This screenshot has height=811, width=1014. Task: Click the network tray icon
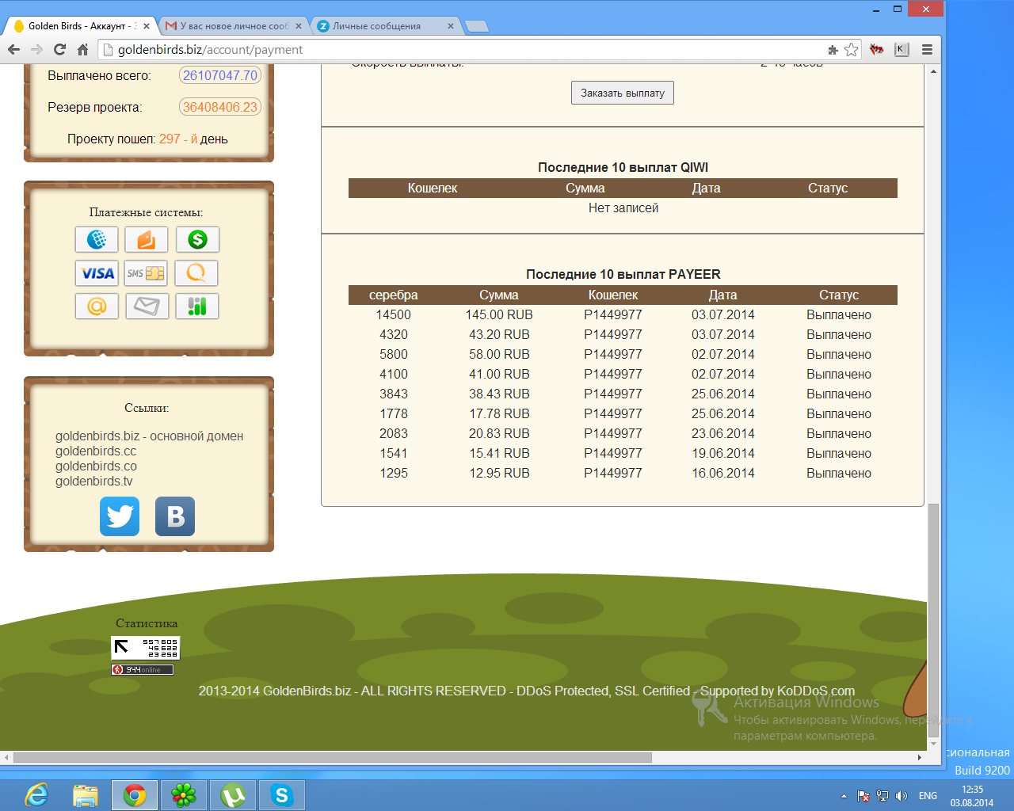coord(882,796)
